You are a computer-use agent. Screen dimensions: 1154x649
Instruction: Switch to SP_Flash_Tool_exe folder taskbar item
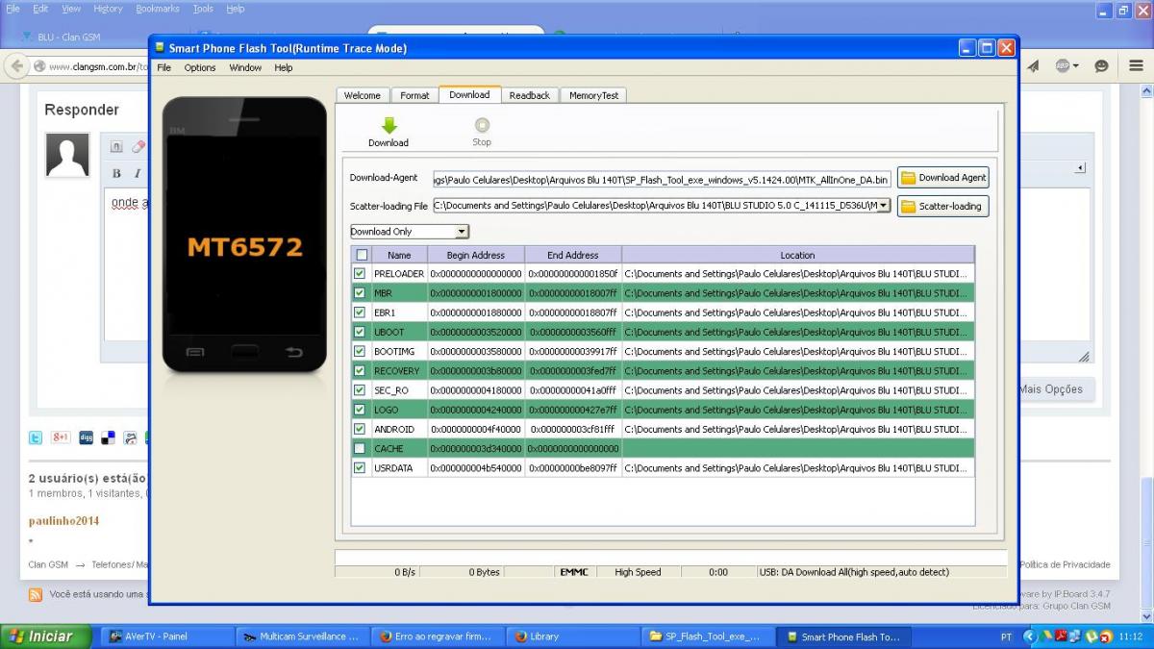coord(707,637)
